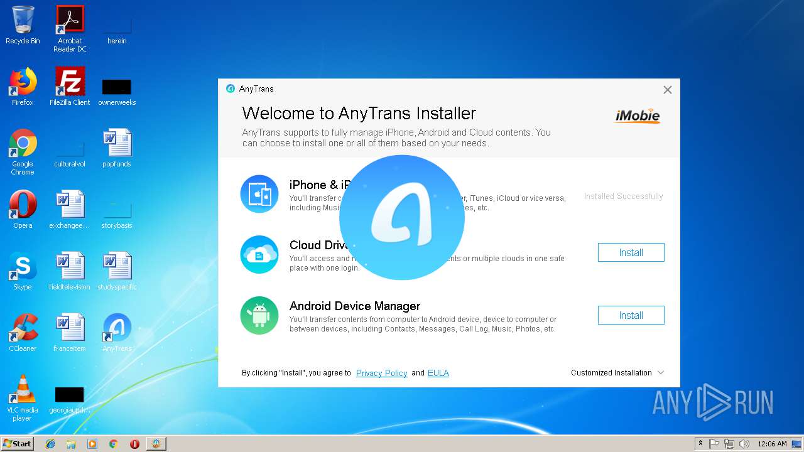Launch Opera from desktop
The height and width of the screenshot is (452, 804).
coord(23,210)
